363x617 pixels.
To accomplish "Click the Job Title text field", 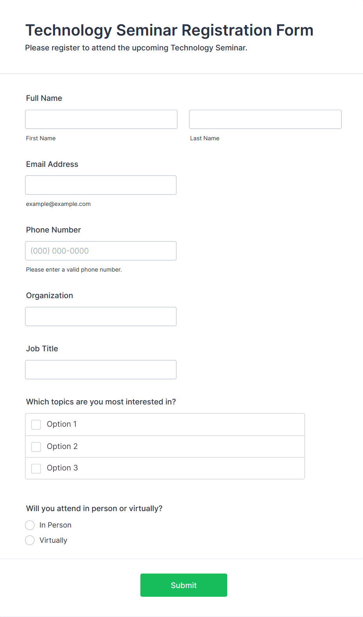I will point(101,370).
